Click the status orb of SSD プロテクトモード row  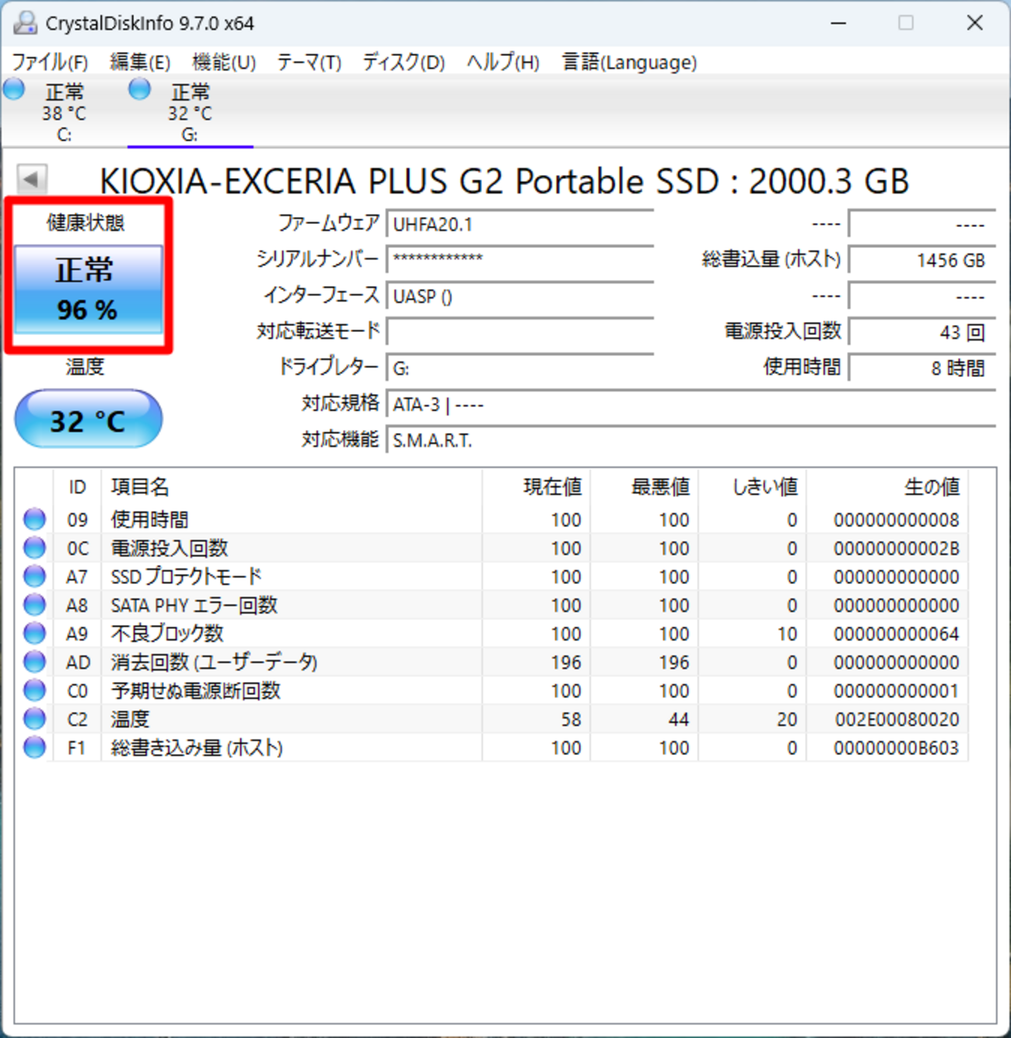(x=34, y=576)
